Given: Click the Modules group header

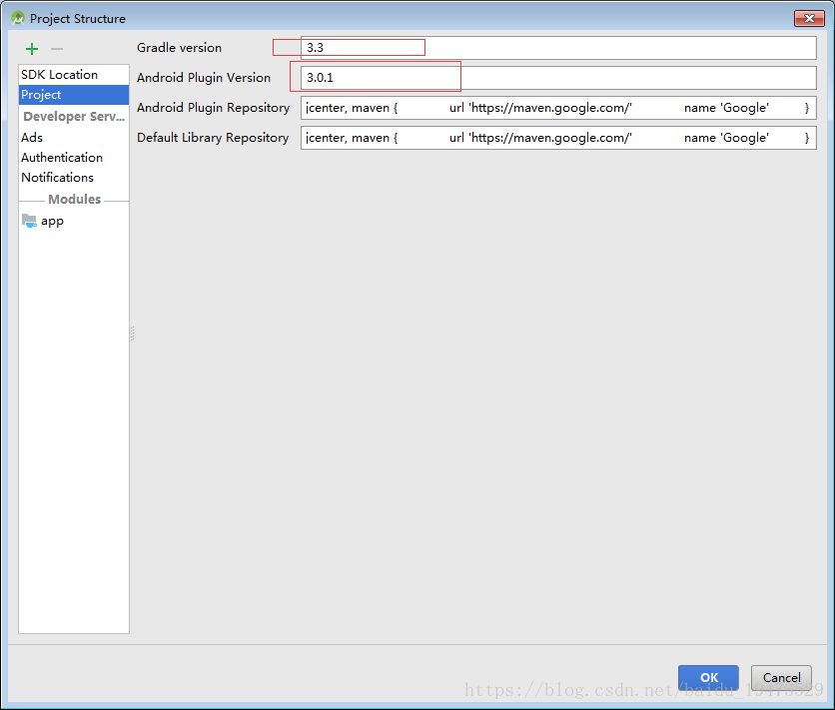Looking at the screenshot, I should tap(74, 200).
